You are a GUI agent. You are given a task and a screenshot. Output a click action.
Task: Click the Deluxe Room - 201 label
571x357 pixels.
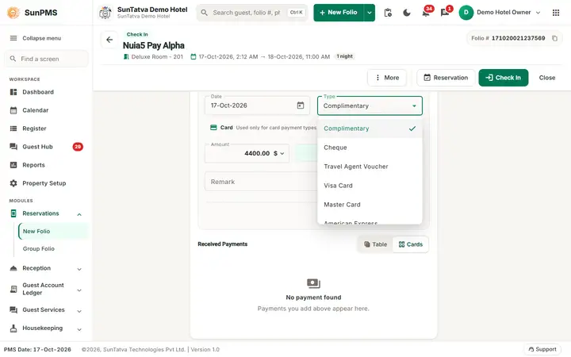pos(157,57)
